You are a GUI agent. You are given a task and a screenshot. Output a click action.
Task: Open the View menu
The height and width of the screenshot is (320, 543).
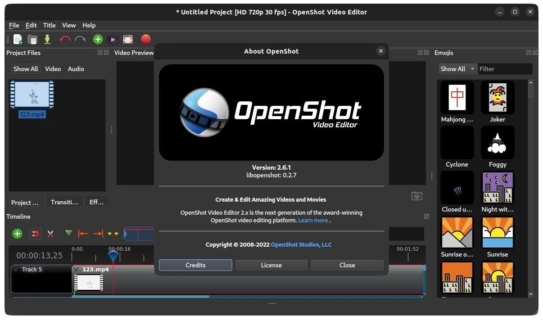click(69, 25)
